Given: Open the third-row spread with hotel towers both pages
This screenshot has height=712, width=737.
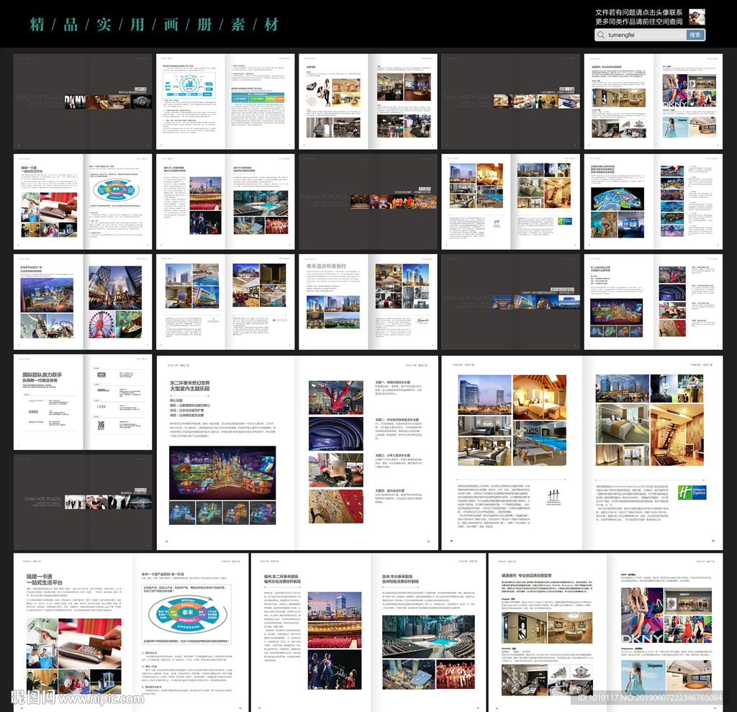Looking at the screenshot, I should coord(225,302).
